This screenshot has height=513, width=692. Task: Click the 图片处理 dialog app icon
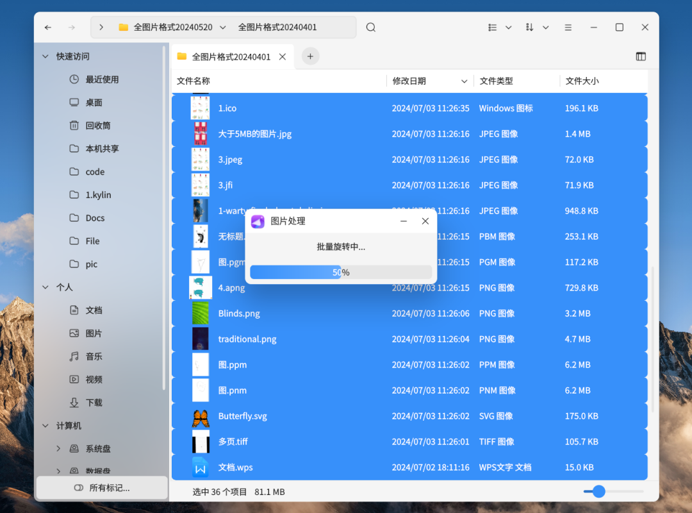click(x=258, y=221)
